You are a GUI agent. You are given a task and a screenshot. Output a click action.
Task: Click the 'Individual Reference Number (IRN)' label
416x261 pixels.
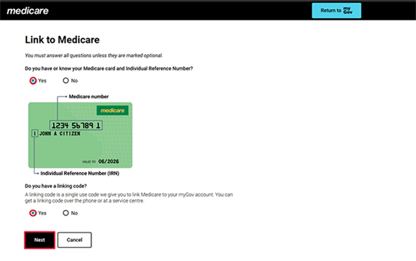[79, 173]
